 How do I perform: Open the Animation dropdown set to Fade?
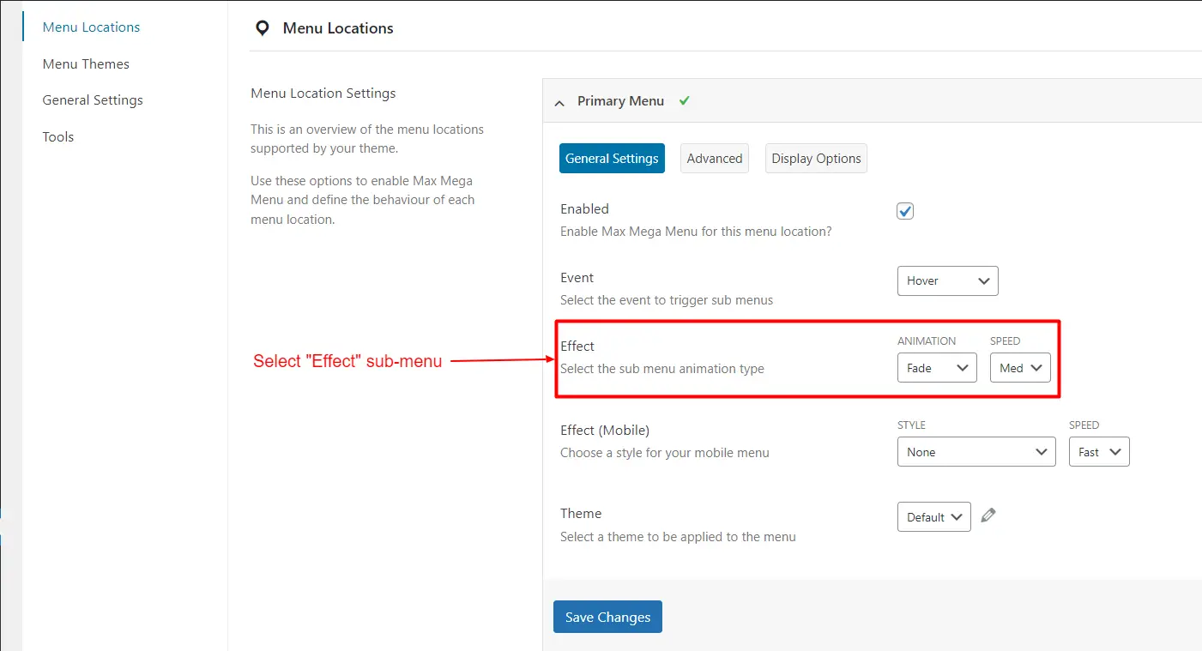[x=936, y=368]
